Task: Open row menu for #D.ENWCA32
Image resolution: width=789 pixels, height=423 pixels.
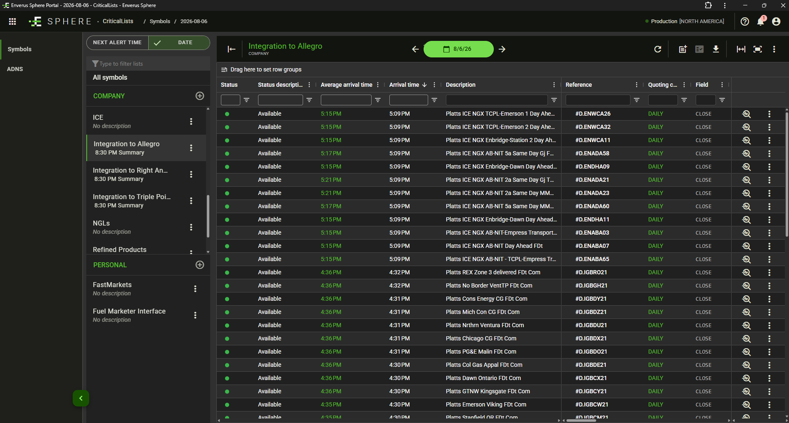Action: pyautogui.click(x=769, y=127)
